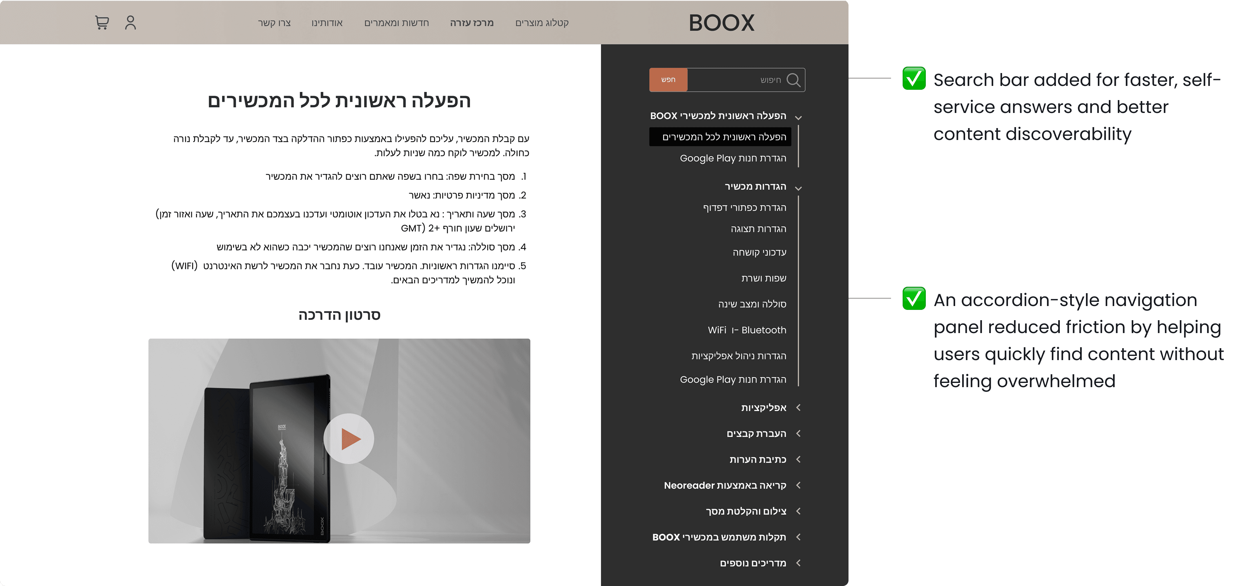Open קטלוג מוצרים in top navigation
Viewport: 1237px width, 586px height.
coord(542,23)
